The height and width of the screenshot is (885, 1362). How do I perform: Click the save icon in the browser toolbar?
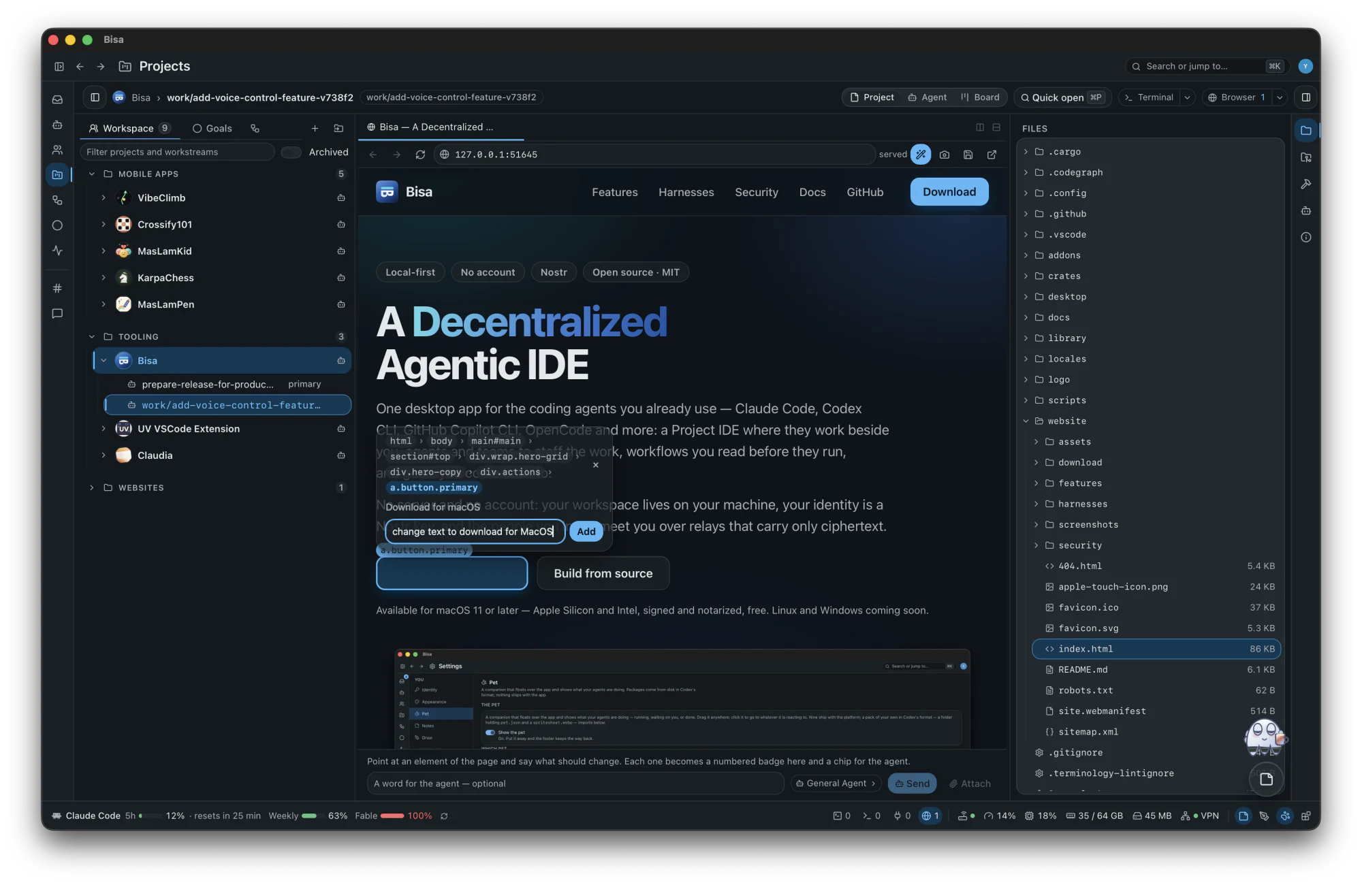point(968,155)
